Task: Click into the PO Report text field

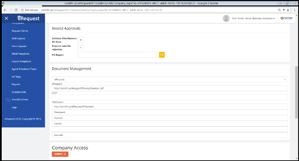Action: pos(118,55)
